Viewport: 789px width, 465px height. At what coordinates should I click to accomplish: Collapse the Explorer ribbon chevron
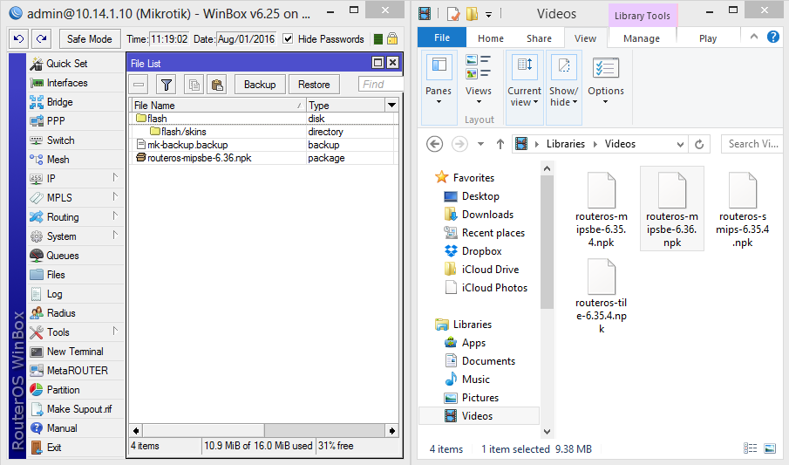754,37
